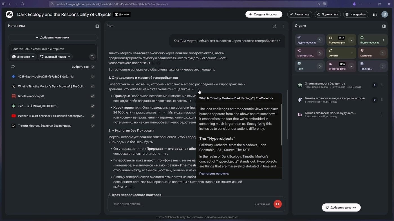Click the Найдите новые источники search field
Image resolution: width=394 pixels, height=221 pixels.
[x=53, y=49]
